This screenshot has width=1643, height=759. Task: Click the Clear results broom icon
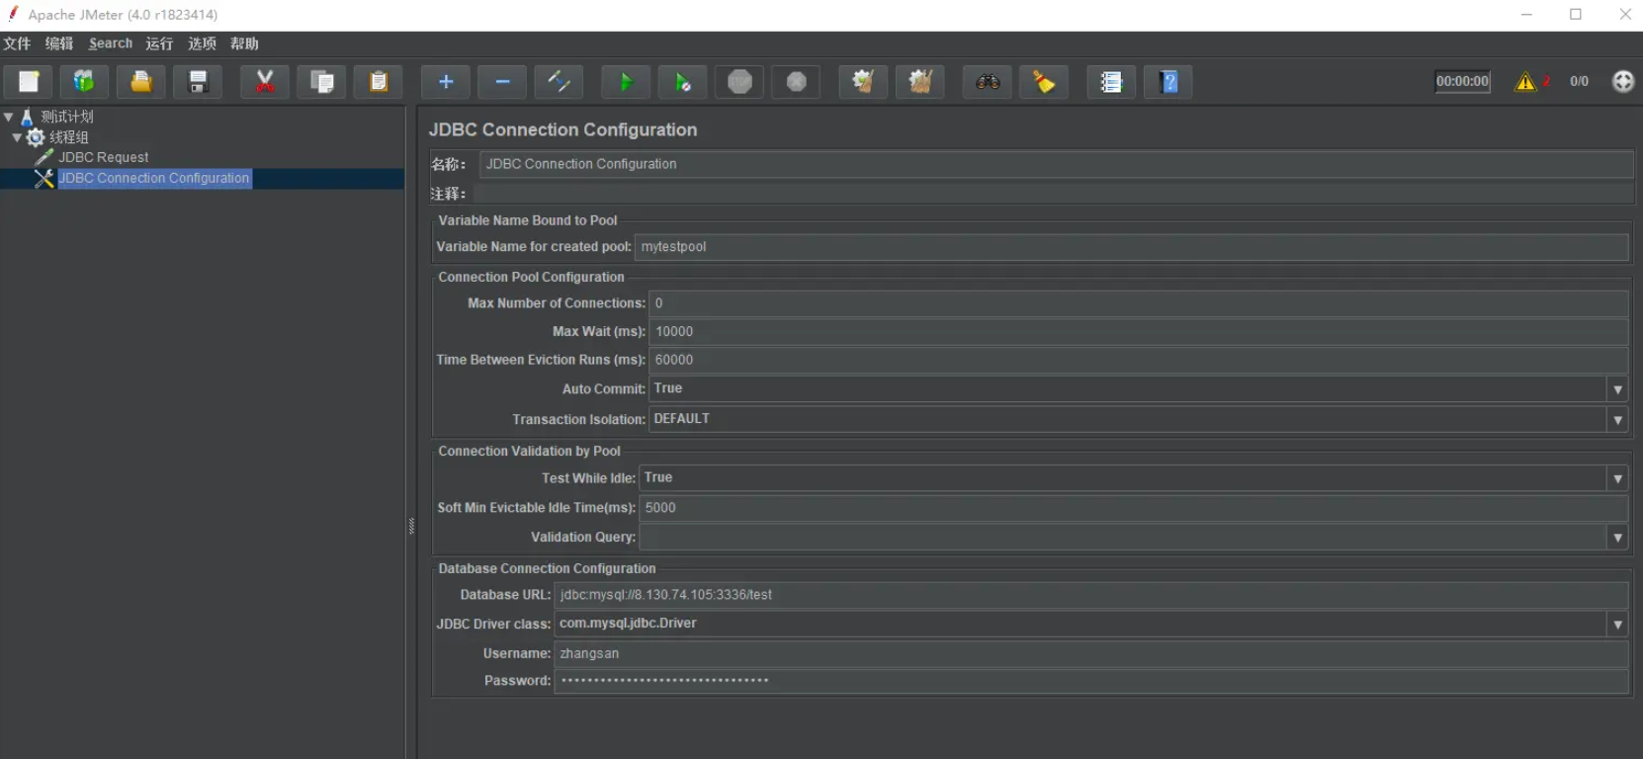(863, 82)
